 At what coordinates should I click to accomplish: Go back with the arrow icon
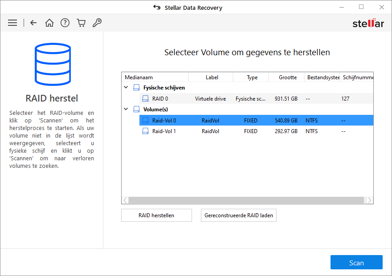pos(33,23)
